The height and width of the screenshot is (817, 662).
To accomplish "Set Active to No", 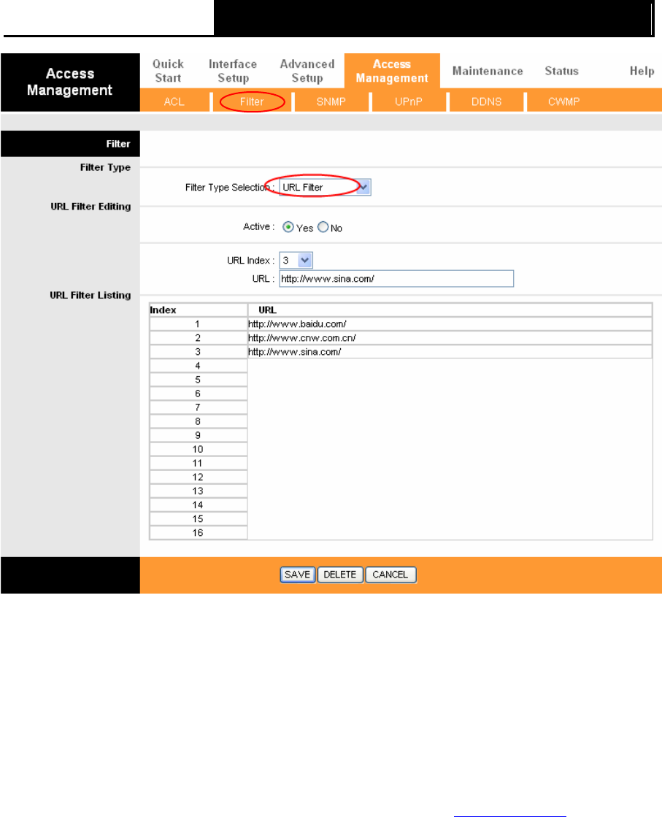I will click(x=323, y=227).
